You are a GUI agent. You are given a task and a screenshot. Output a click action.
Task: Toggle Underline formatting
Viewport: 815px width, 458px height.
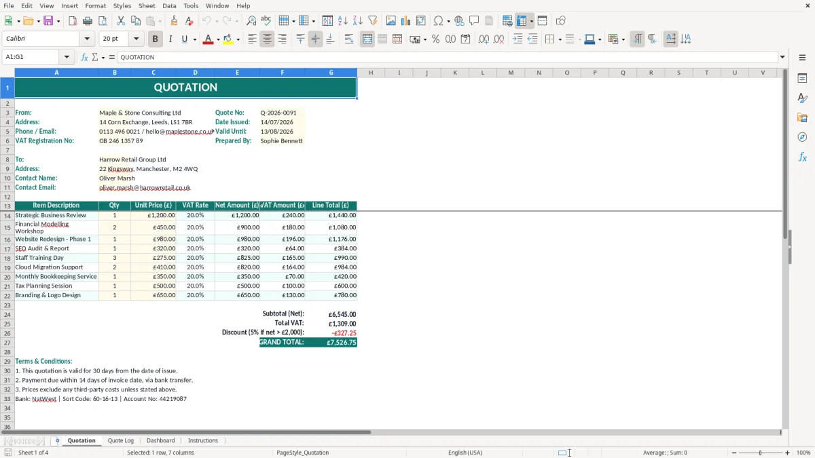click(184, 39)
